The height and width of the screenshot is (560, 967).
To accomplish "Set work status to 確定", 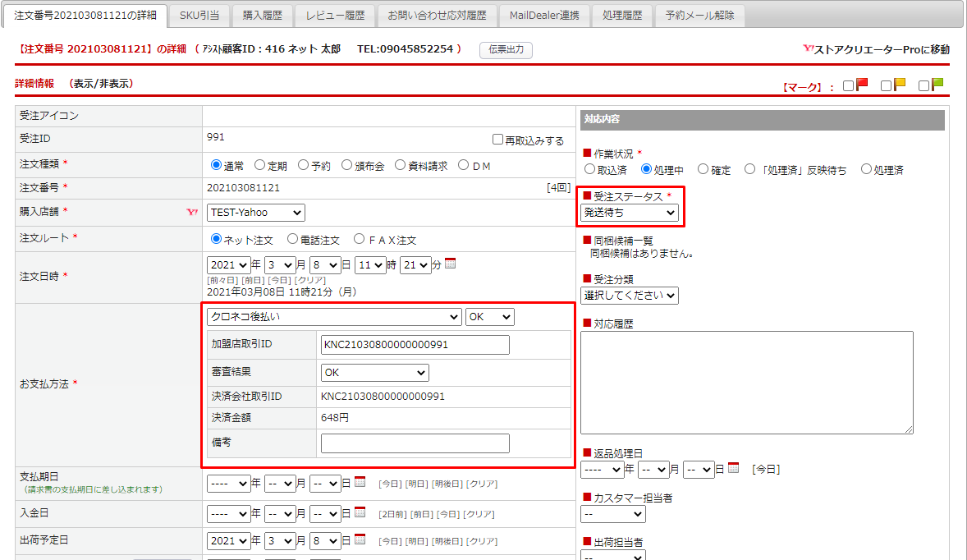I will tap(703, 169).
